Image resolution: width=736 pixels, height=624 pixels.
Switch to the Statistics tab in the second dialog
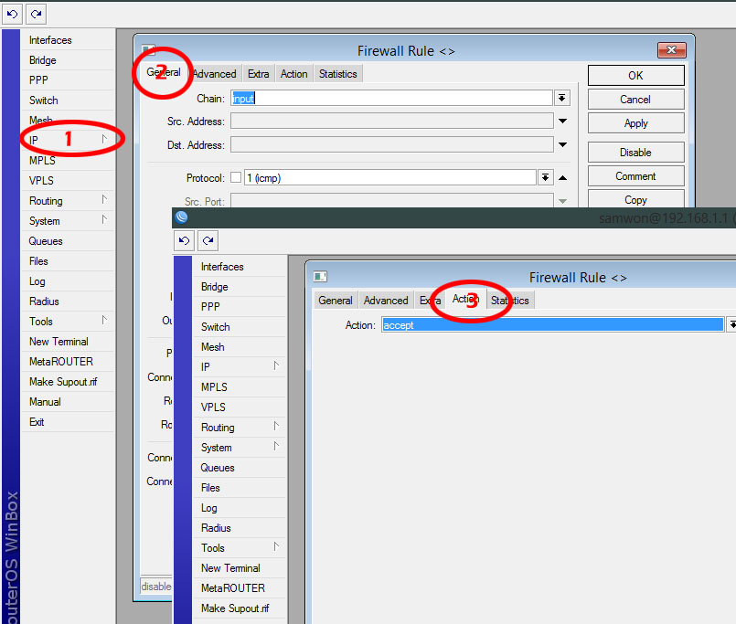coord(509,300)
